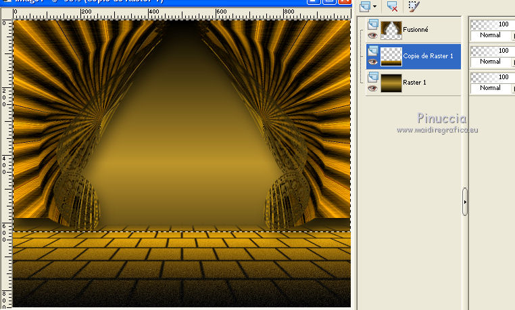Viewport: 515px width, 310px height.
Task: Click the New Raster Layer icon
Action: point(365,6)
